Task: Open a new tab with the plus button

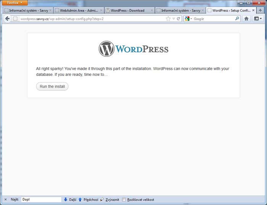Action: [x=260, y=10]
